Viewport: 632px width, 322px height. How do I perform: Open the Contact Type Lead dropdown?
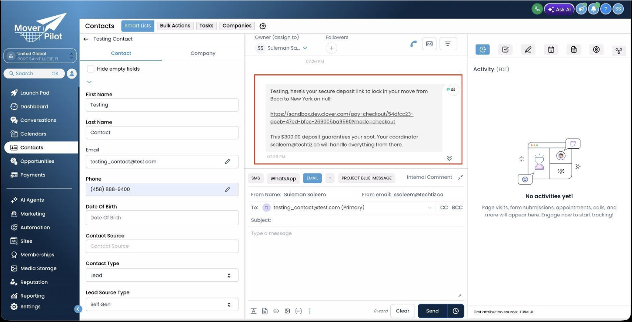[x=162, y=275]
